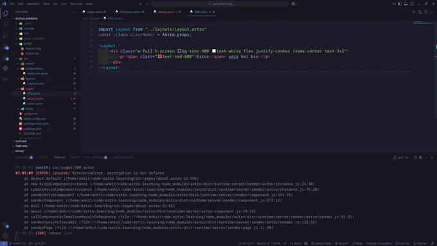437x246 pixels.
Task: Click the text-red-600 color swatch
Action: pyautogui.click(x=159, y=57)
